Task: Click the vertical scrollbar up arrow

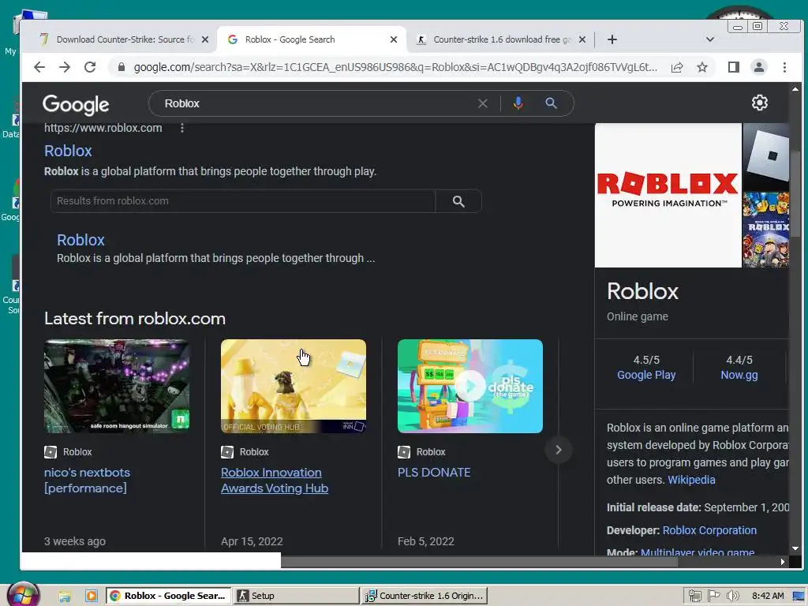Action: click(795, 89)
